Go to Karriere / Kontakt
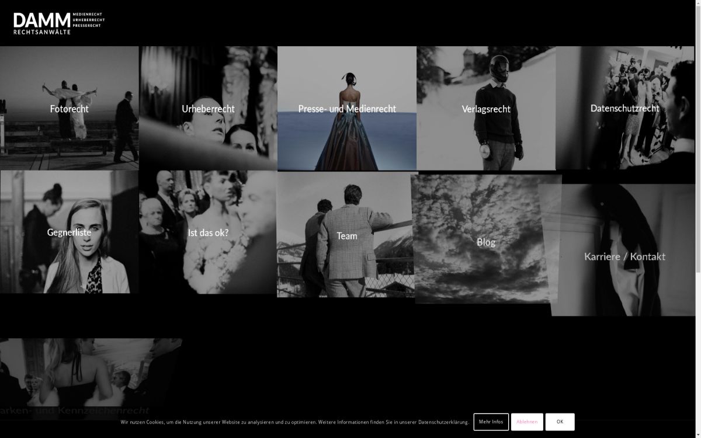Viewport: 701px width, 438px height. point(624,256)
